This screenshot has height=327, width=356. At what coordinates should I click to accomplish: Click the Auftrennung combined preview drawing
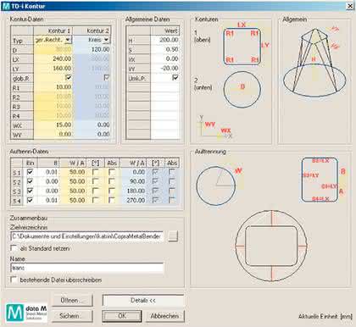(x=271, y=246)
